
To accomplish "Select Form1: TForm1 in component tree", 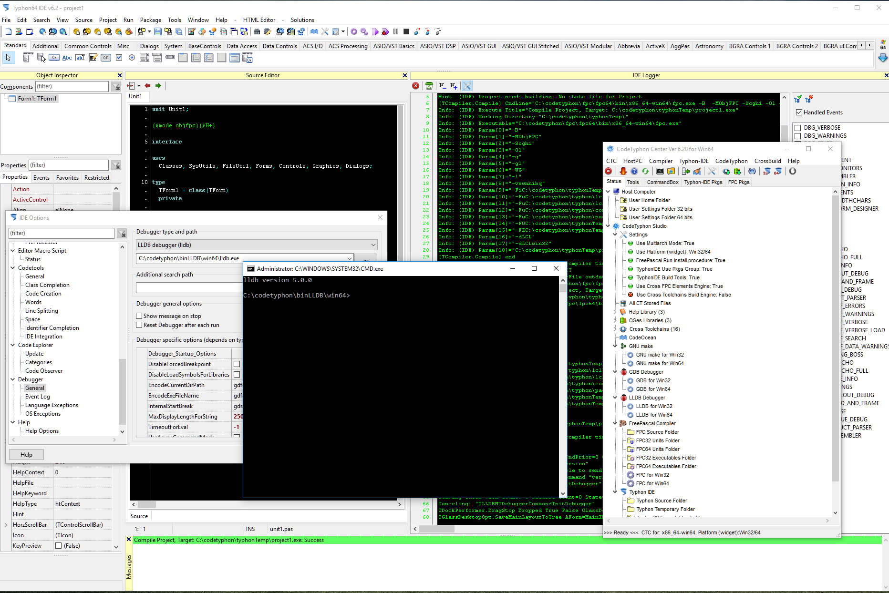I will 37,99.
